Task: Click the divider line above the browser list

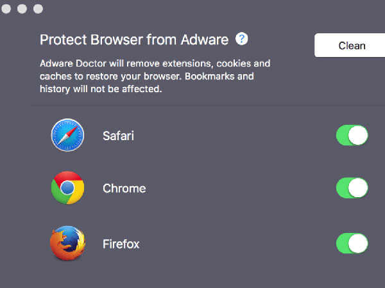Action: point(207,106)
